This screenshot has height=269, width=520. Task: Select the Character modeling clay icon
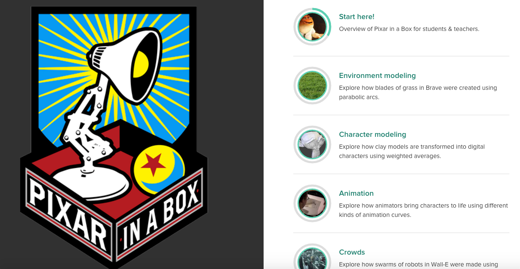click(x=312, y=144)
